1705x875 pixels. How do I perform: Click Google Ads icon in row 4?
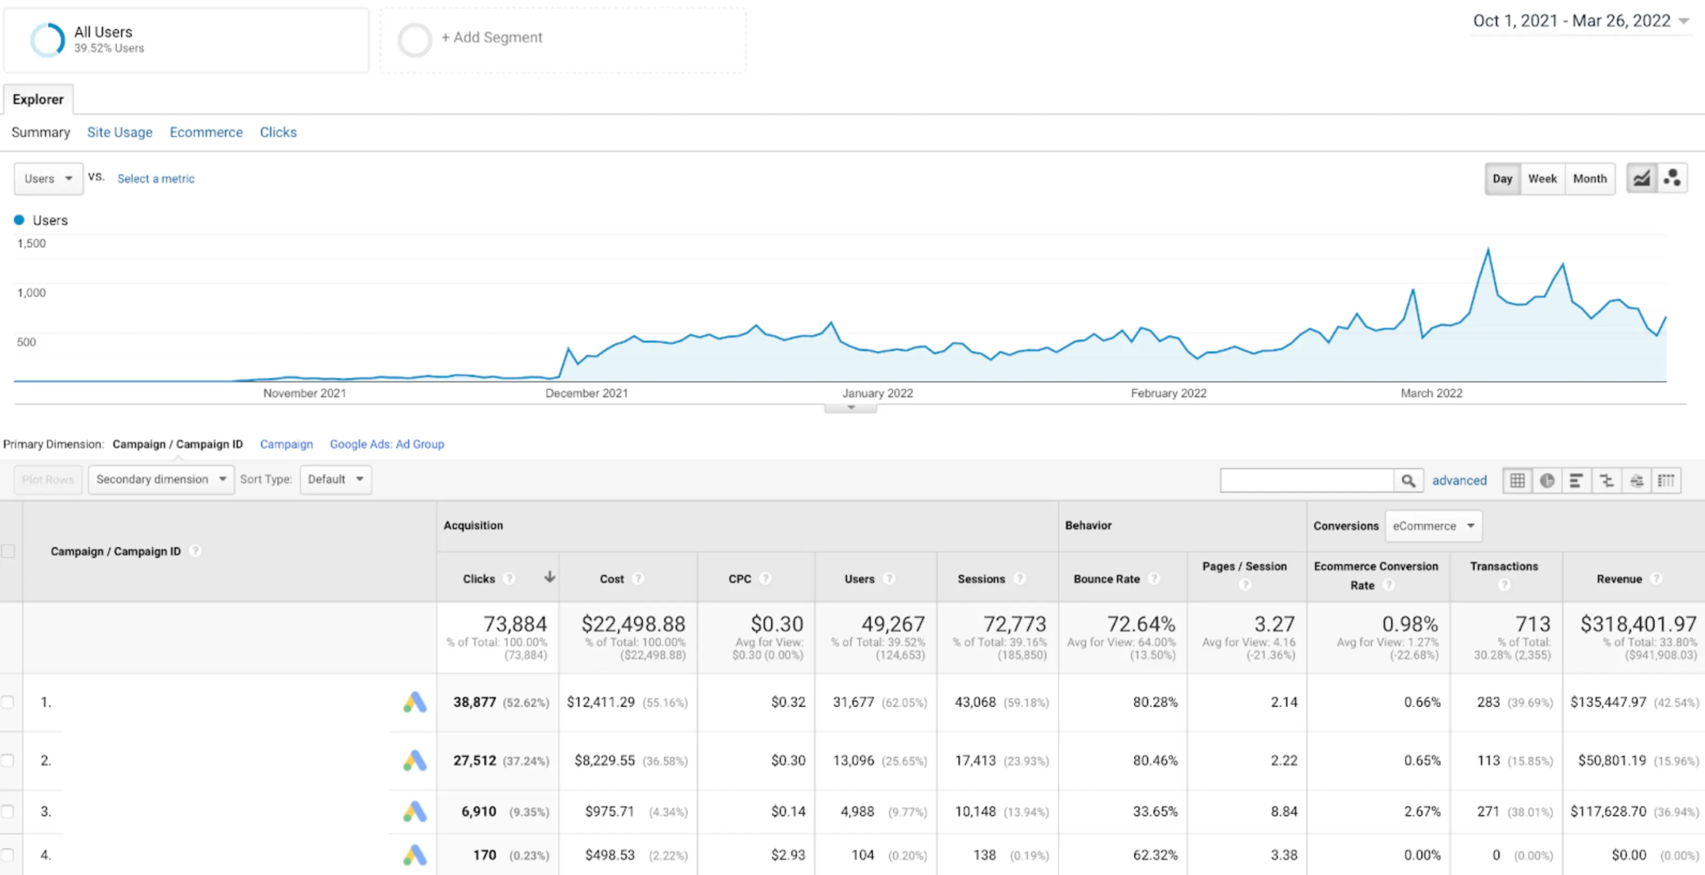[415, 855]
